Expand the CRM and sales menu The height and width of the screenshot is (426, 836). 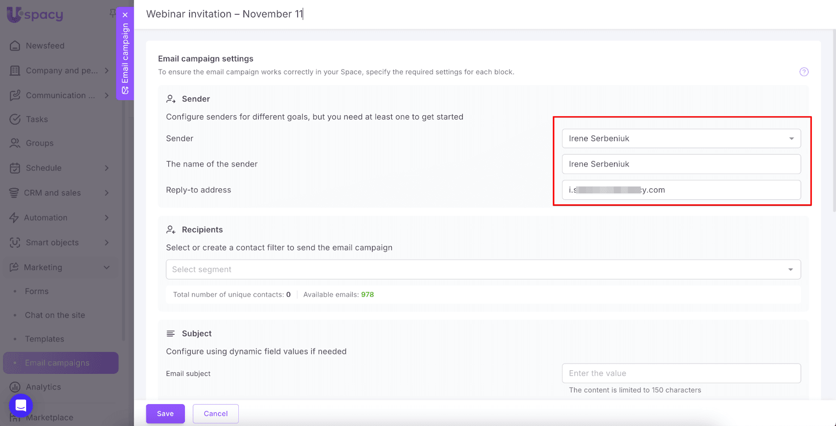tap(107, 193)
